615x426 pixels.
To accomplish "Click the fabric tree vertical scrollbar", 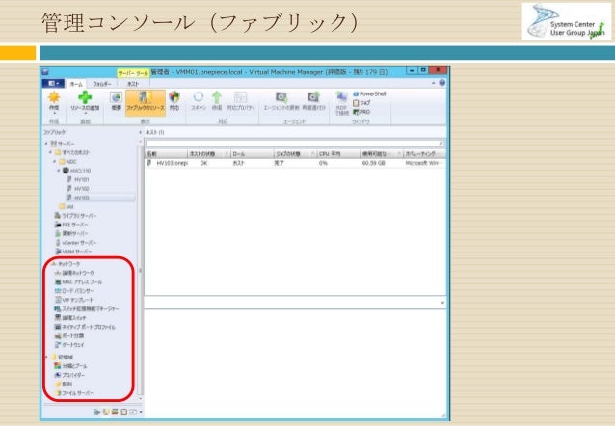I will pyautogui.click(x=141, y=270).
